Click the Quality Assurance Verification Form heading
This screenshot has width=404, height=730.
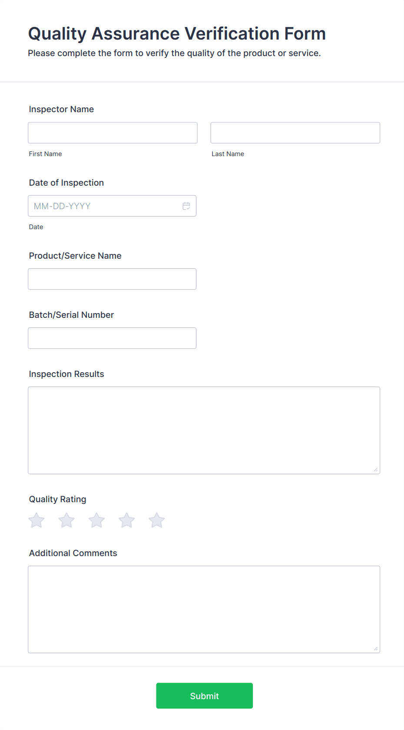coord(177,33)
